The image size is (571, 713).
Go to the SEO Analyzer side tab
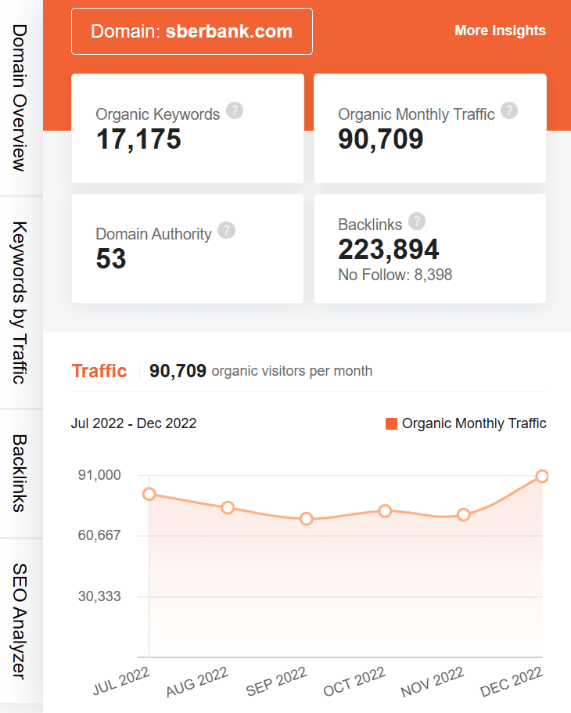coord(20,621)
